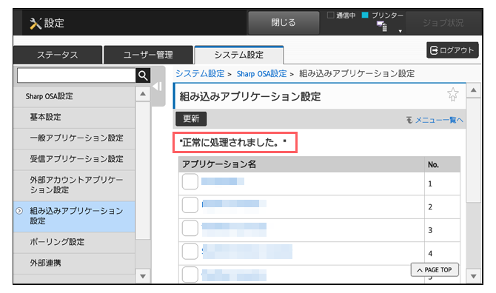
Task: Click into the menu search input field
Action: coord(76,75)
